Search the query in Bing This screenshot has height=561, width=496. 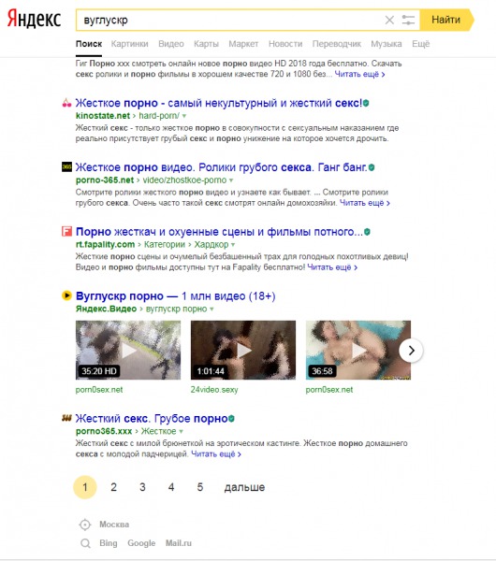coord(109,543)
